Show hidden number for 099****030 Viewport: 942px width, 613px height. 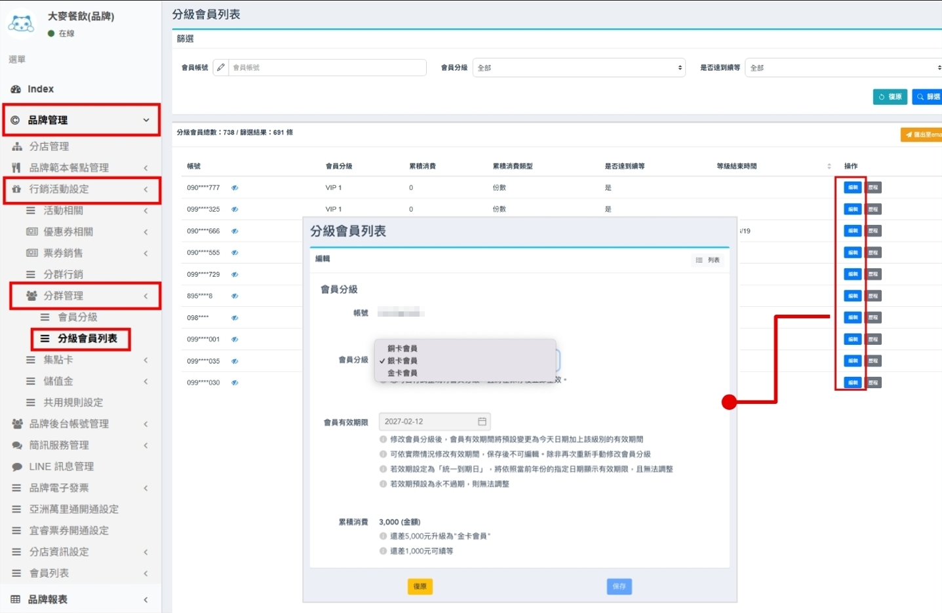(x=235, y=383)
